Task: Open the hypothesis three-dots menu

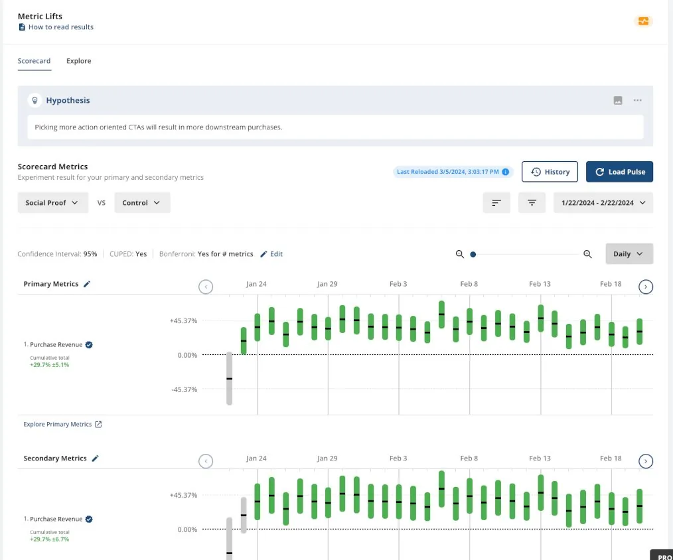Action: [x=637, y=100]
